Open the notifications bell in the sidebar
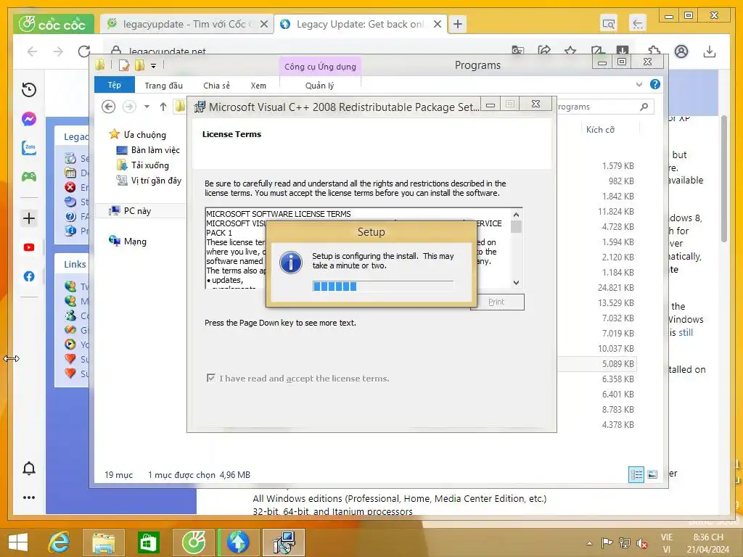 [29, 468]
